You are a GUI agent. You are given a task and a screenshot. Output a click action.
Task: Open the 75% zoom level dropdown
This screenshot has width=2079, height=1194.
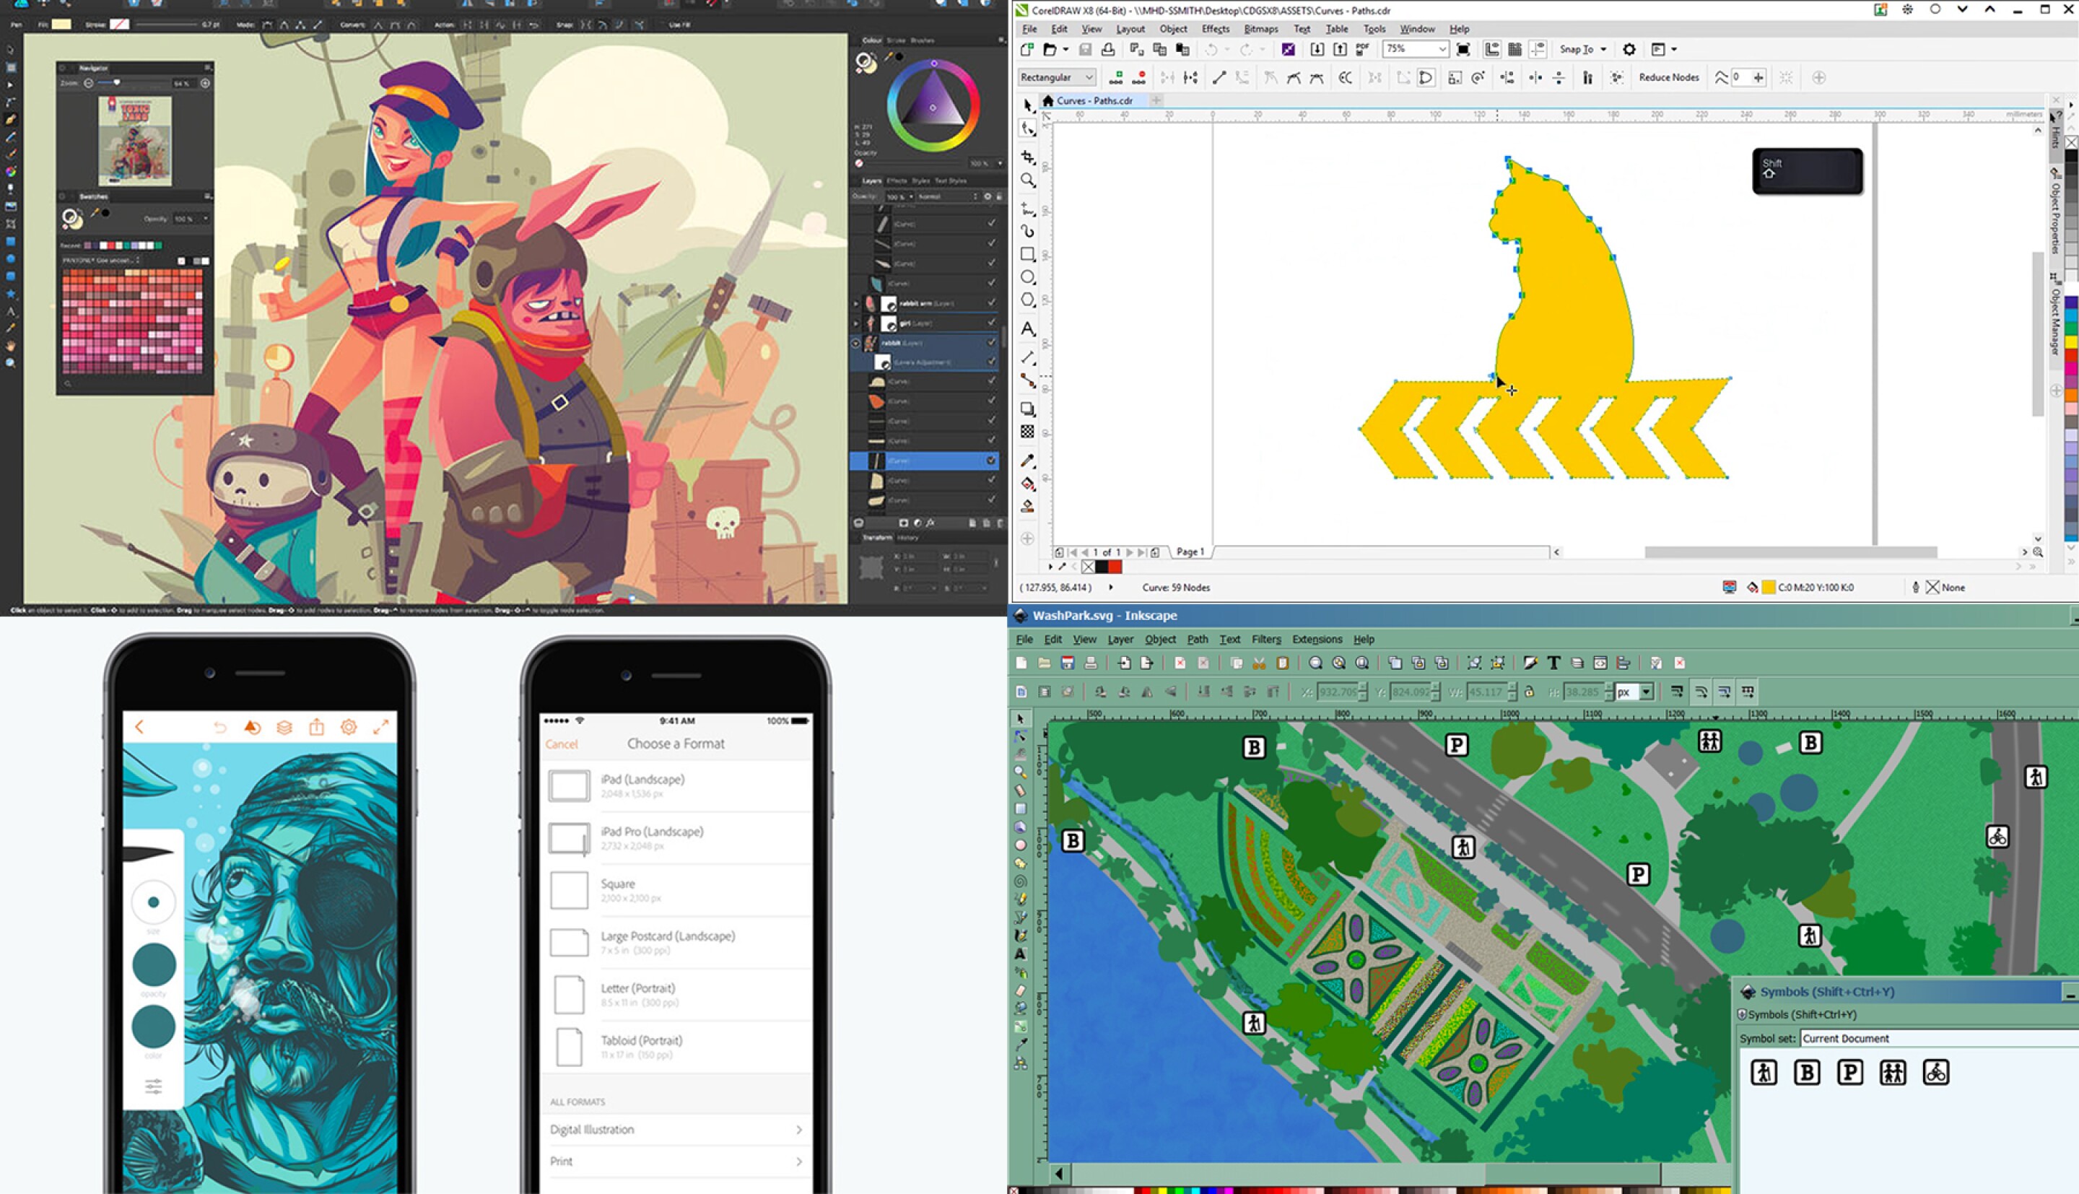tap(1441, 49)
